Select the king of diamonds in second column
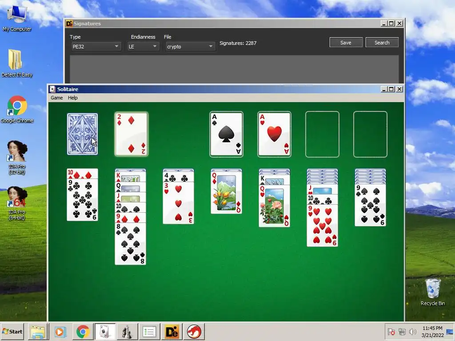This screenshot has height=341, width=455. click(x=130, y=177)
